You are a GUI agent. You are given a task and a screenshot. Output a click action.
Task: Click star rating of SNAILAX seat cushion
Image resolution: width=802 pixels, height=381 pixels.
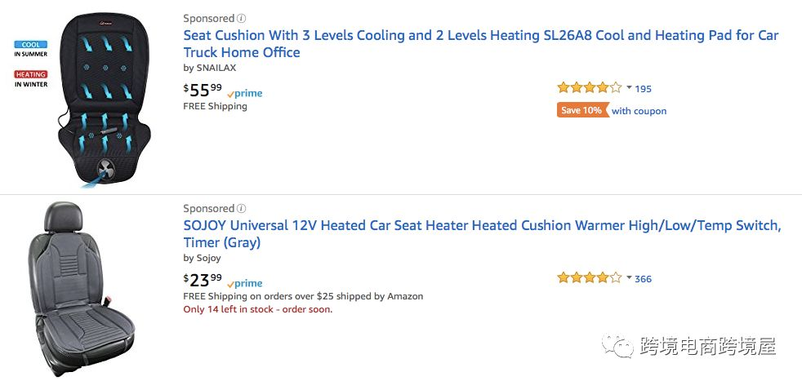(x=588, y=88)
